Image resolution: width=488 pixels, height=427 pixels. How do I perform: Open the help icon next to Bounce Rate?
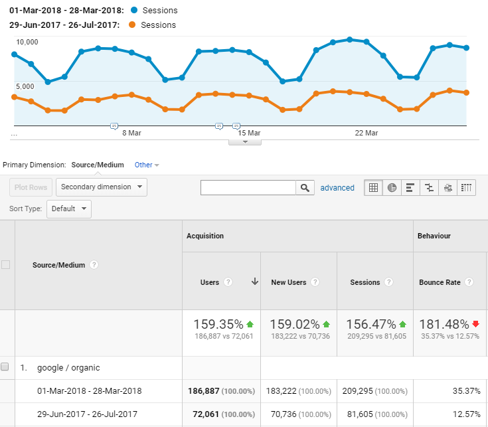pos(469,282)
